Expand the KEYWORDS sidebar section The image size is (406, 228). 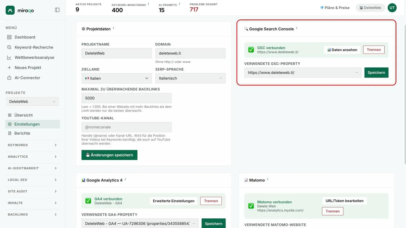click(x=32, y=145)
